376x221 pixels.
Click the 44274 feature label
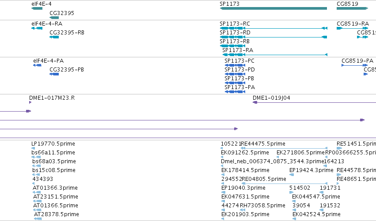pyautogui.click(x=230, y=206)
